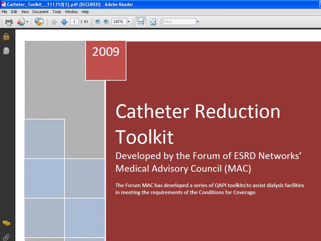
Task: Click the Print icon in toolbar
Action: (9, 21)
